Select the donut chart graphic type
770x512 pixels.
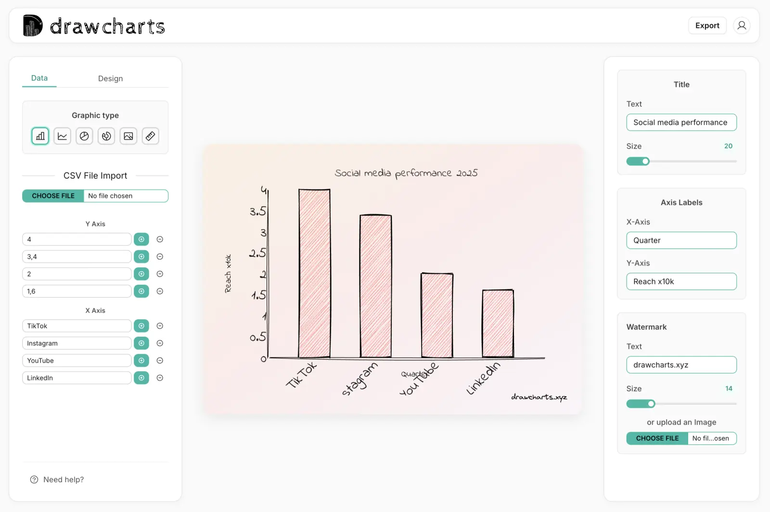[x=106, y=136]
